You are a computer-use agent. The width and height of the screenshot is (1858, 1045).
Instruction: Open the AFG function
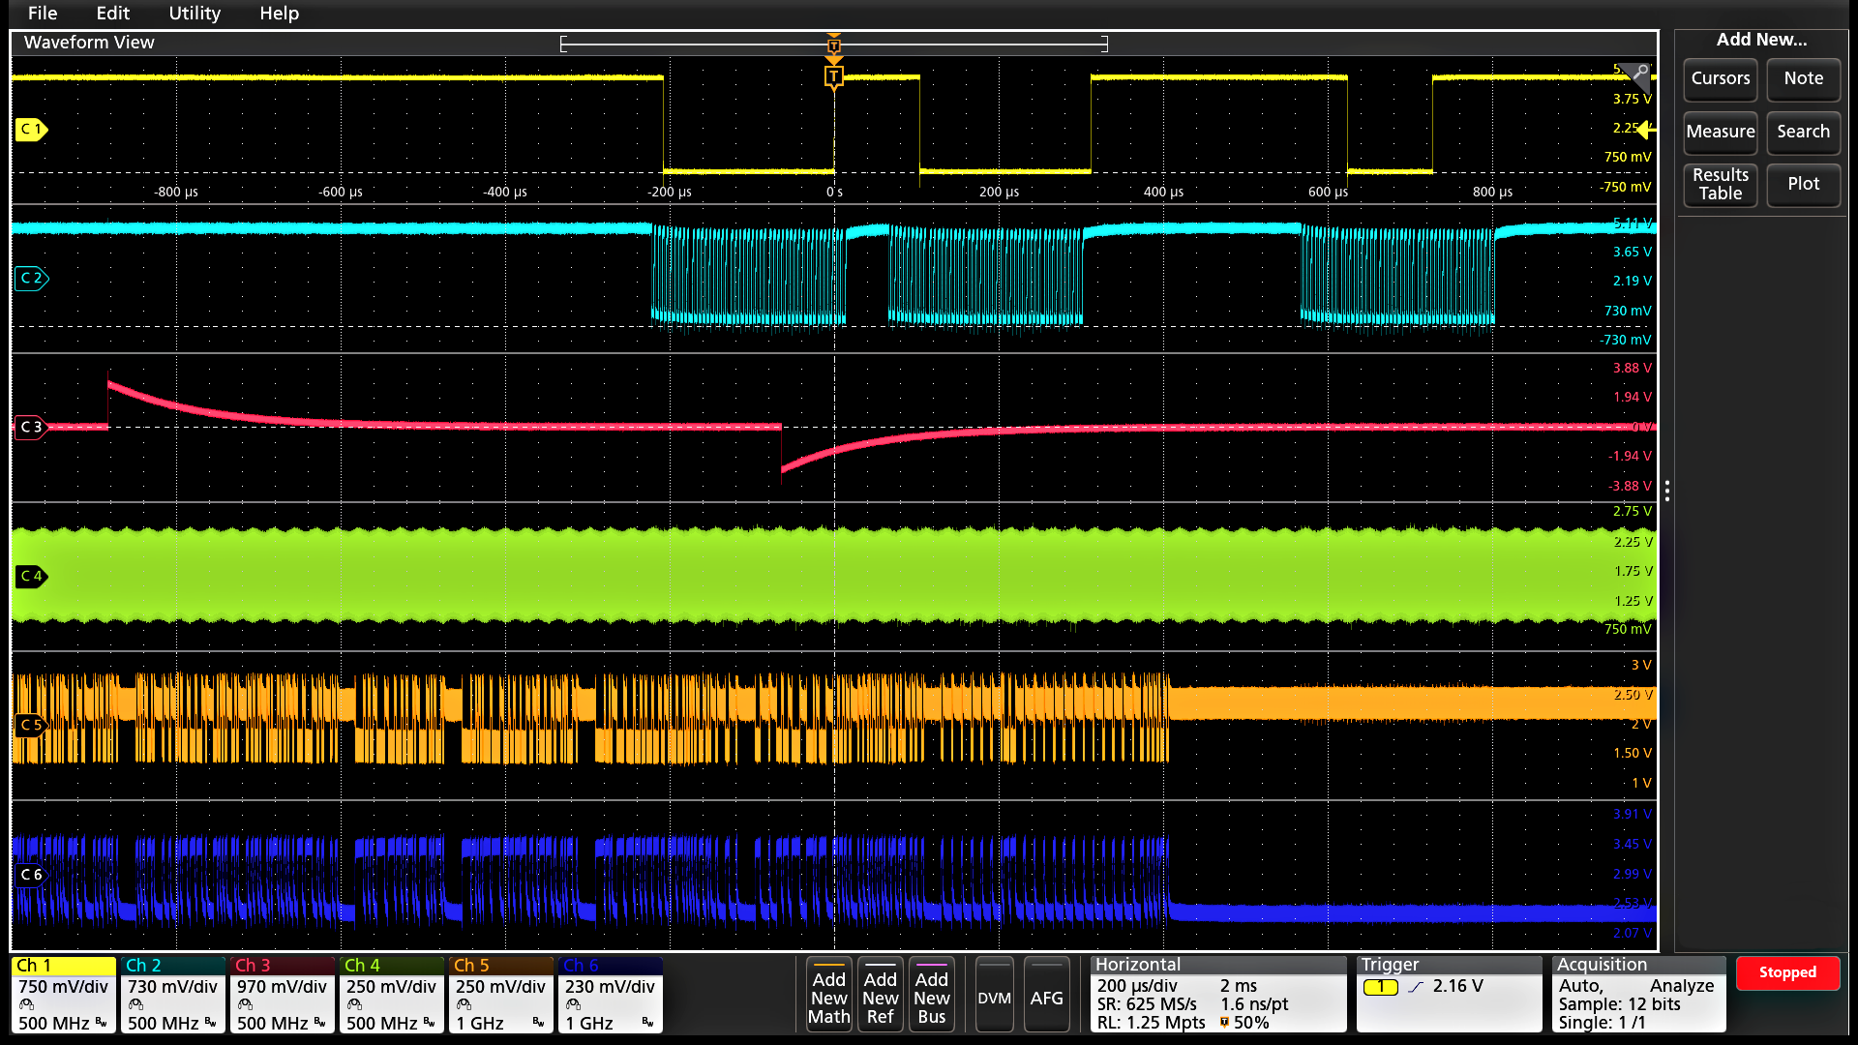pos(1047,996)
